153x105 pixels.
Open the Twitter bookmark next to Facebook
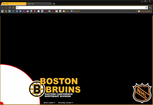coord(21,11)
